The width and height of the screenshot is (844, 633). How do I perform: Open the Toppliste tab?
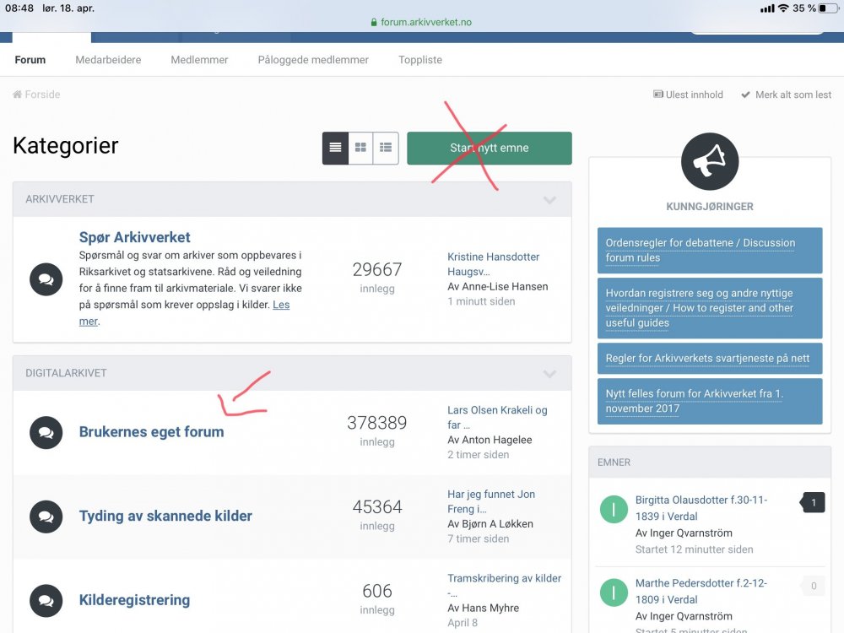pyautogui.click(x=420, y=60)
